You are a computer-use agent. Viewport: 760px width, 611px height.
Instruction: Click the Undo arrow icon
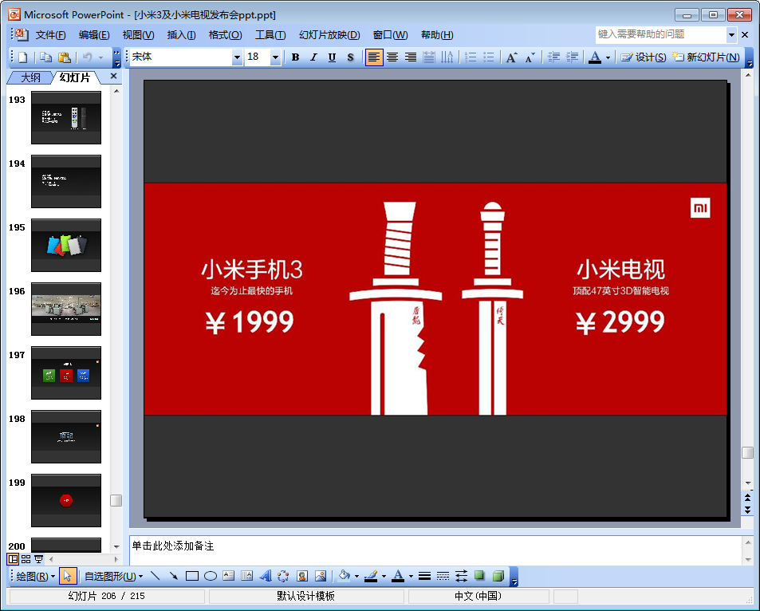point(87,57)
